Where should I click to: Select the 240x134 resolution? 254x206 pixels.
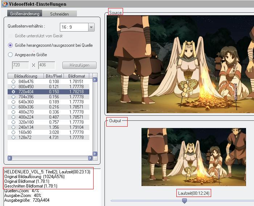[13, 127]
